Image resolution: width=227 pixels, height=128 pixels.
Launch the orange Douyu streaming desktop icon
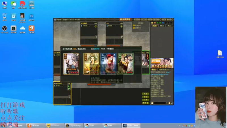(x=31, y=30)
